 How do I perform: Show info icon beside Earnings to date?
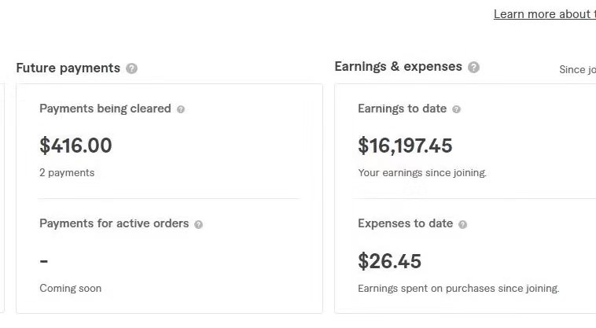point(457,109)
